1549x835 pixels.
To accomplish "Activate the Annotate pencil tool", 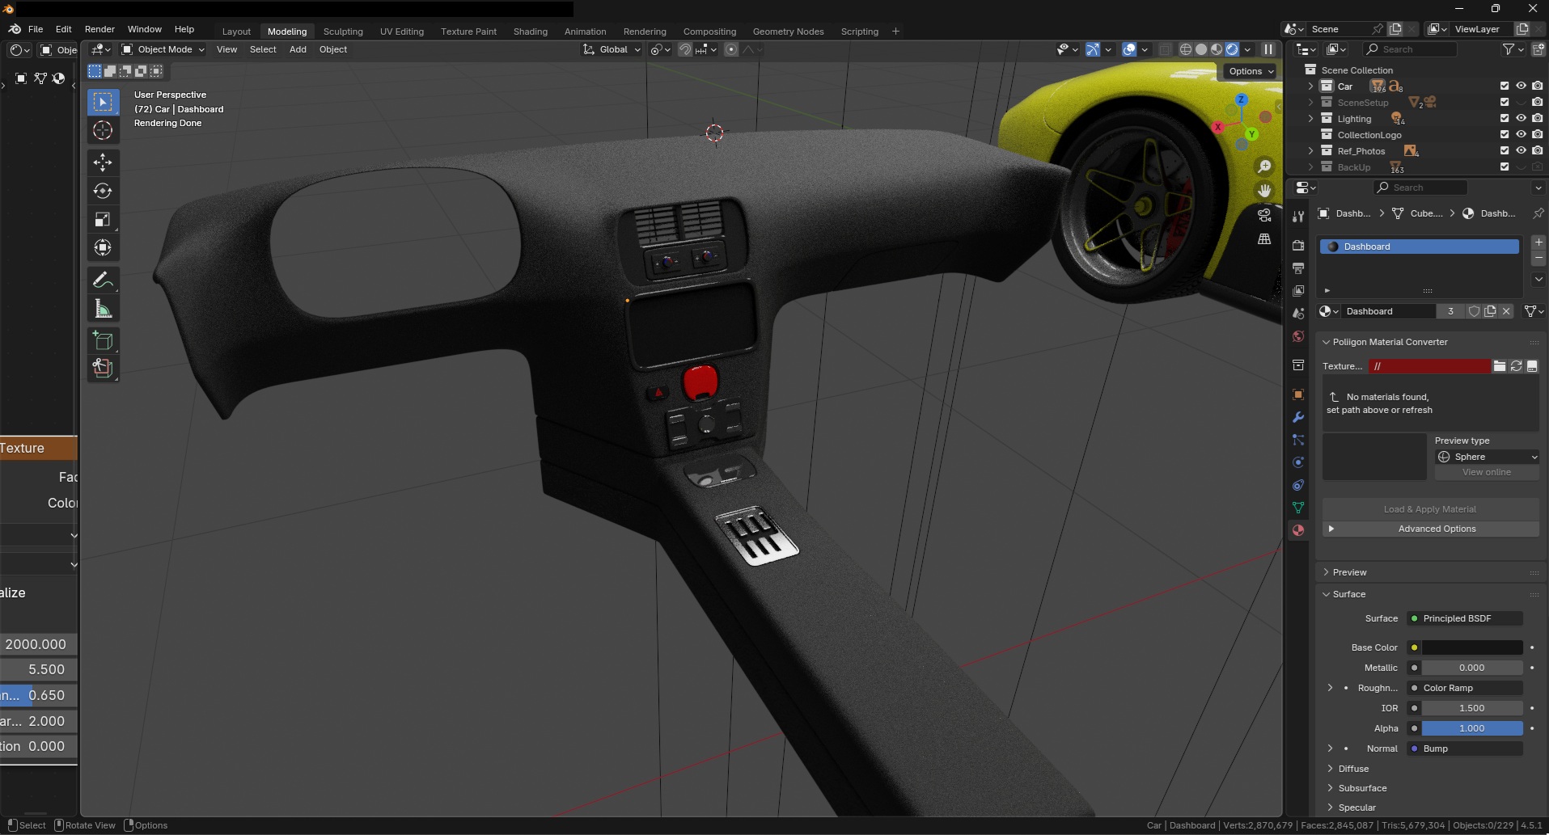I will 103,280.
